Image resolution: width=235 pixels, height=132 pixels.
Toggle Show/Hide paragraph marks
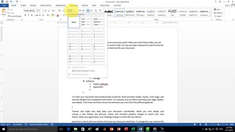(100, 11)
